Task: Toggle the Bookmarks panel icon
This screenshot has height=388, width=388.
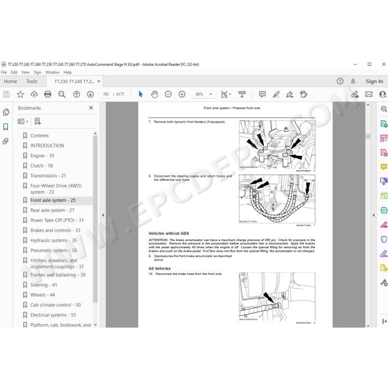Action: (6, 127)
